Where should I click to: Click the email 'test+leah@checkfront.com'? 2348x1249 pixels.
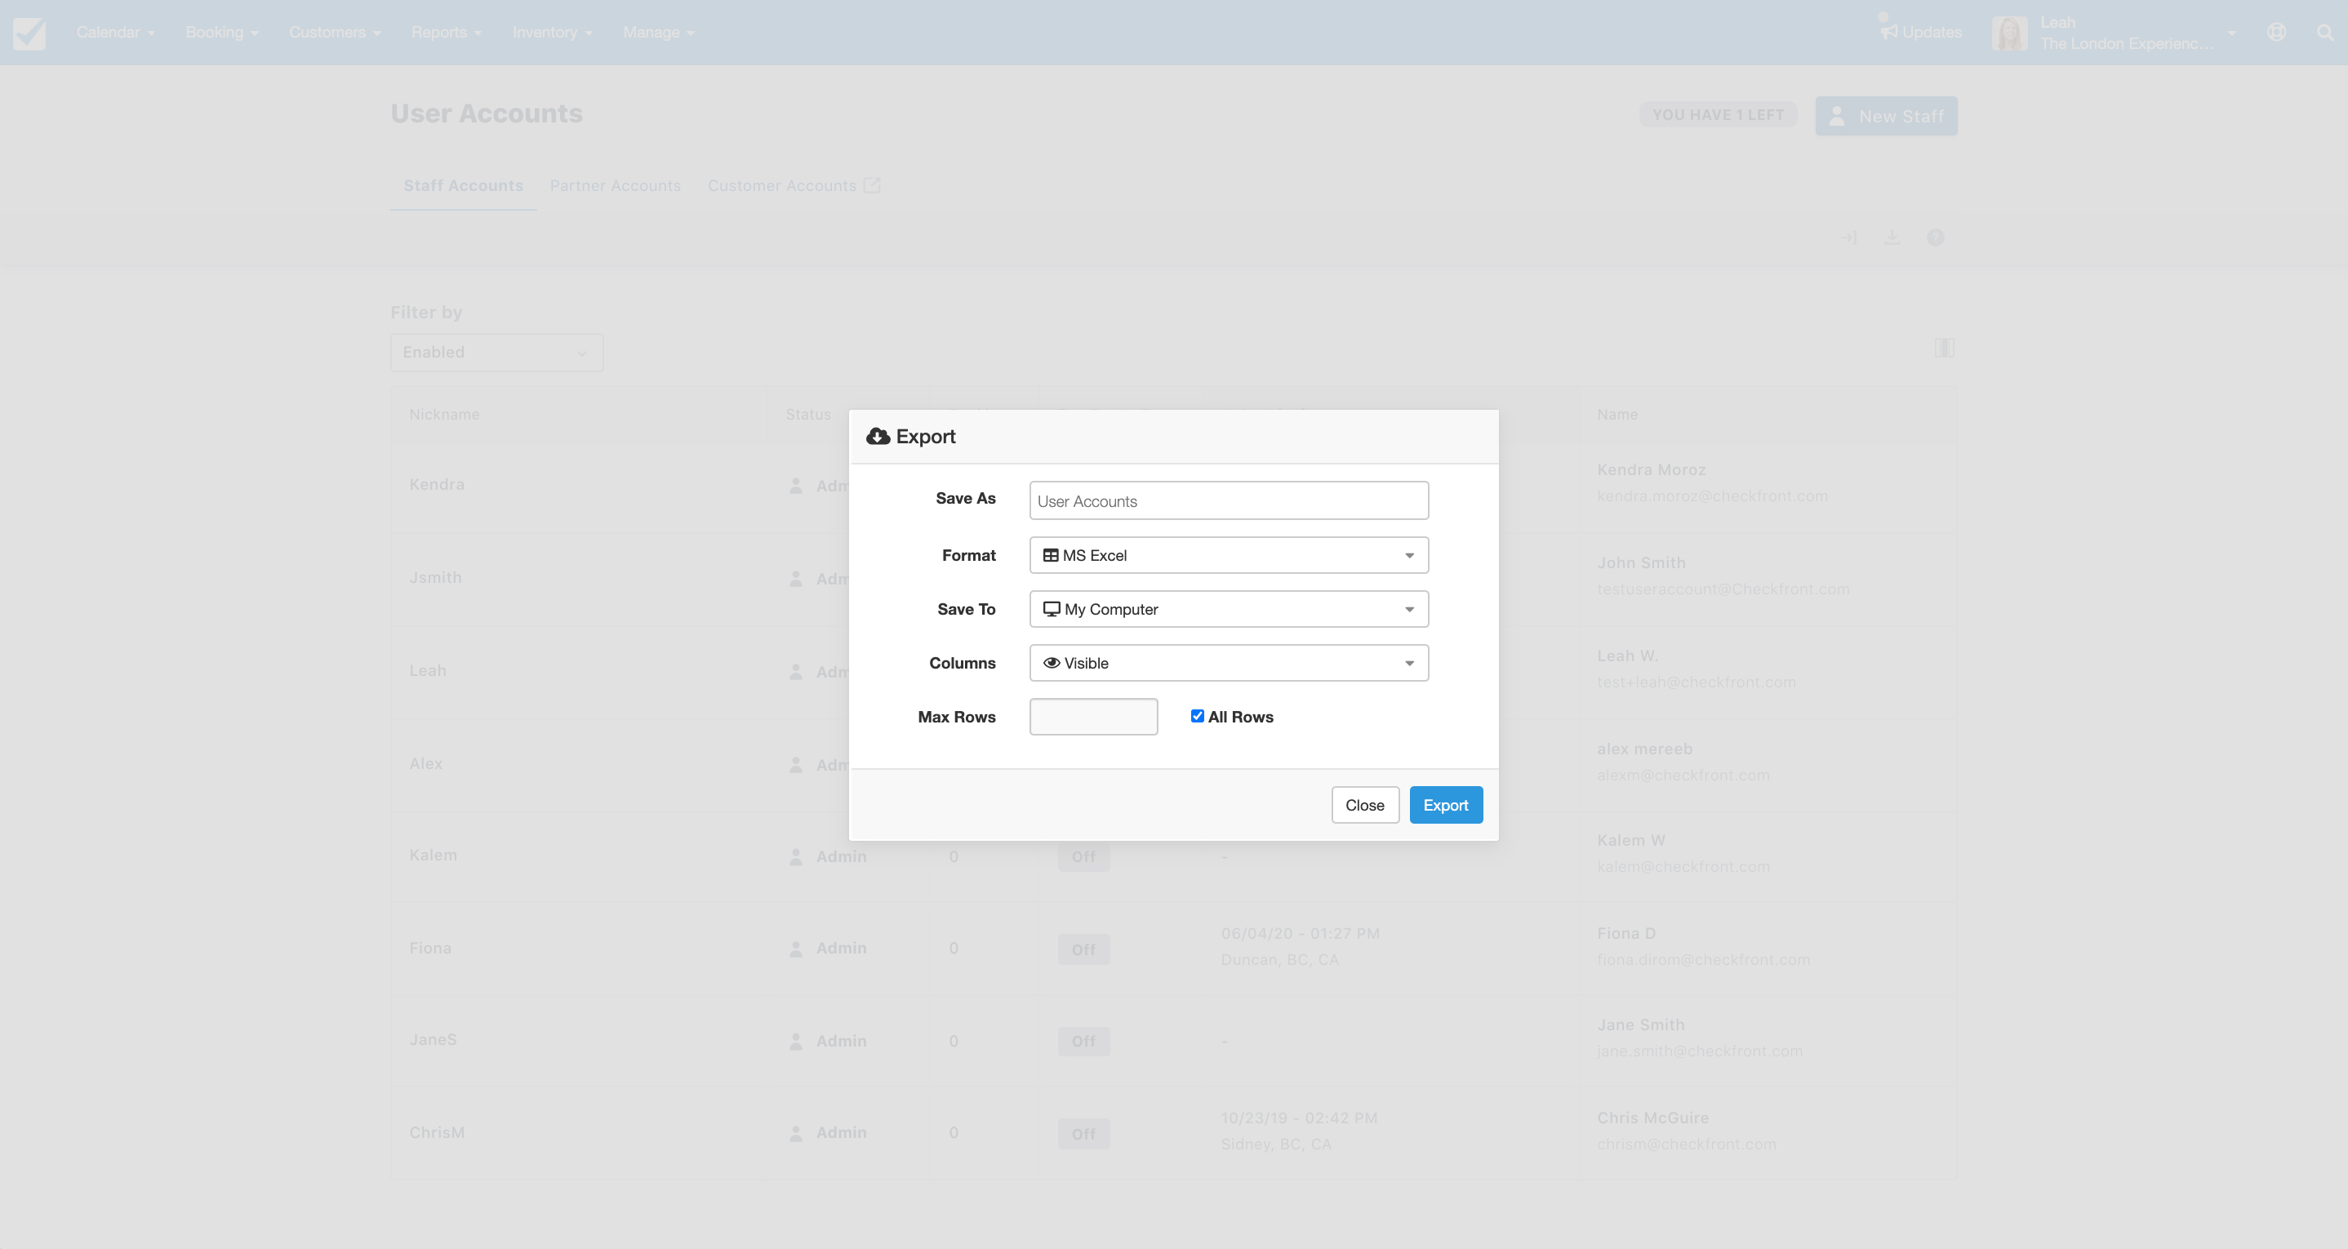[1697, 682]
